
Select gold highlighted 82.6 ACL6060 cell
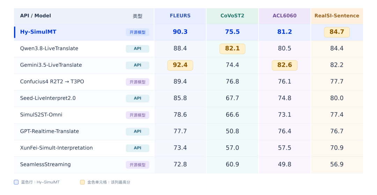(x=284, y=65)
